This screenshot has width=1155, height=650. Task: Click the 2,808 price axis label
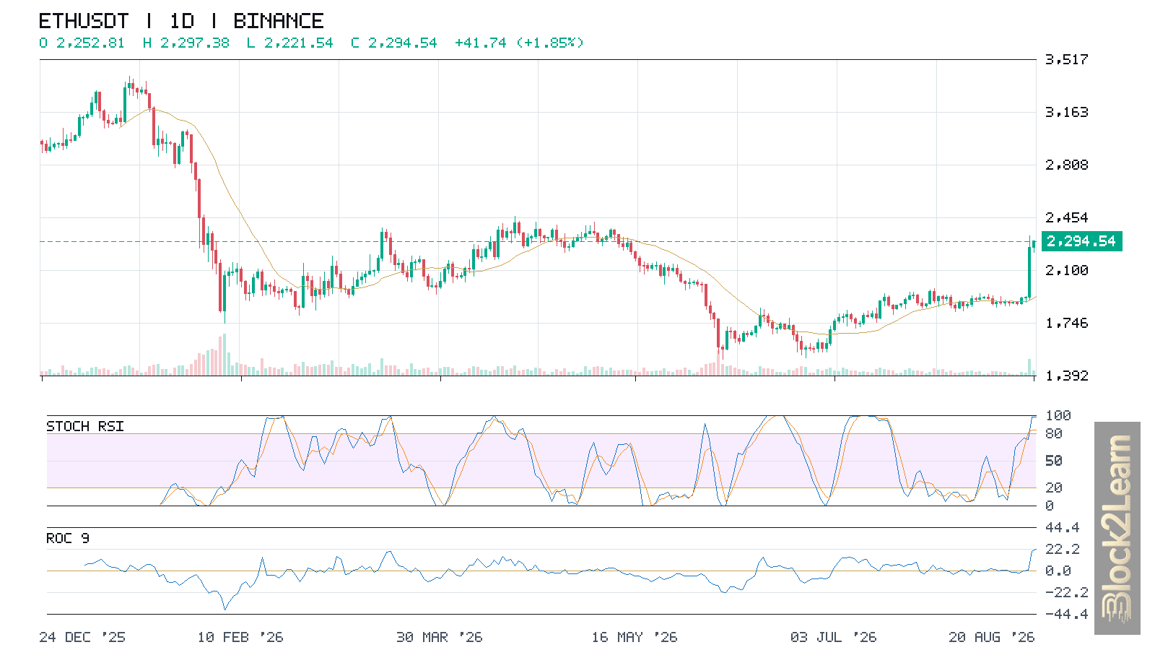point(1066,165)
